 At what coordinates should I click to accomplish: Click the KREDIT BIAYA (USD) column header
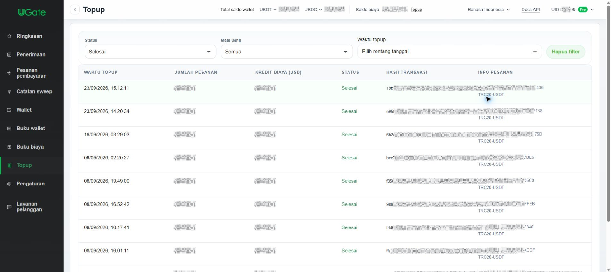pos(278,72)
